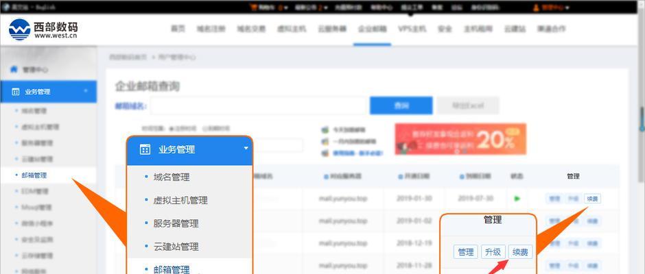This screenshot has width=645, height=274.
Task: Select 云建站管理 in the left sidebar
Action: tap(37, 159)
